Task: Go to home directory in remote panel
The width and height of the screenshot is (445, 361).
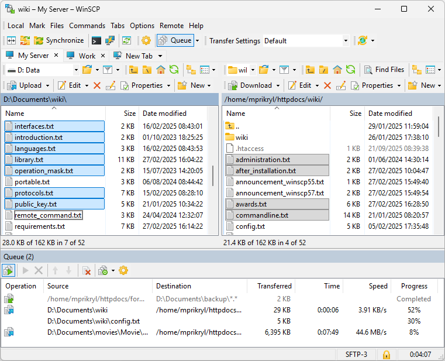Action: pos(337,70)
